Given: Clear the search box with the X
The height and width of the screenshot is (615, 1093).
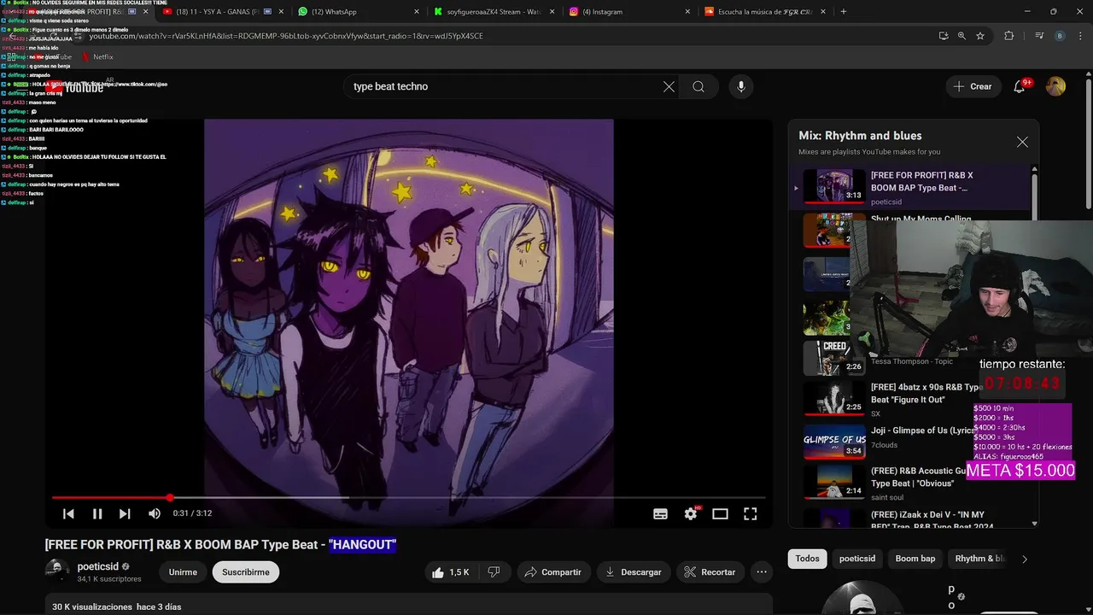Looking at the screenshot, I should (669, 86).
